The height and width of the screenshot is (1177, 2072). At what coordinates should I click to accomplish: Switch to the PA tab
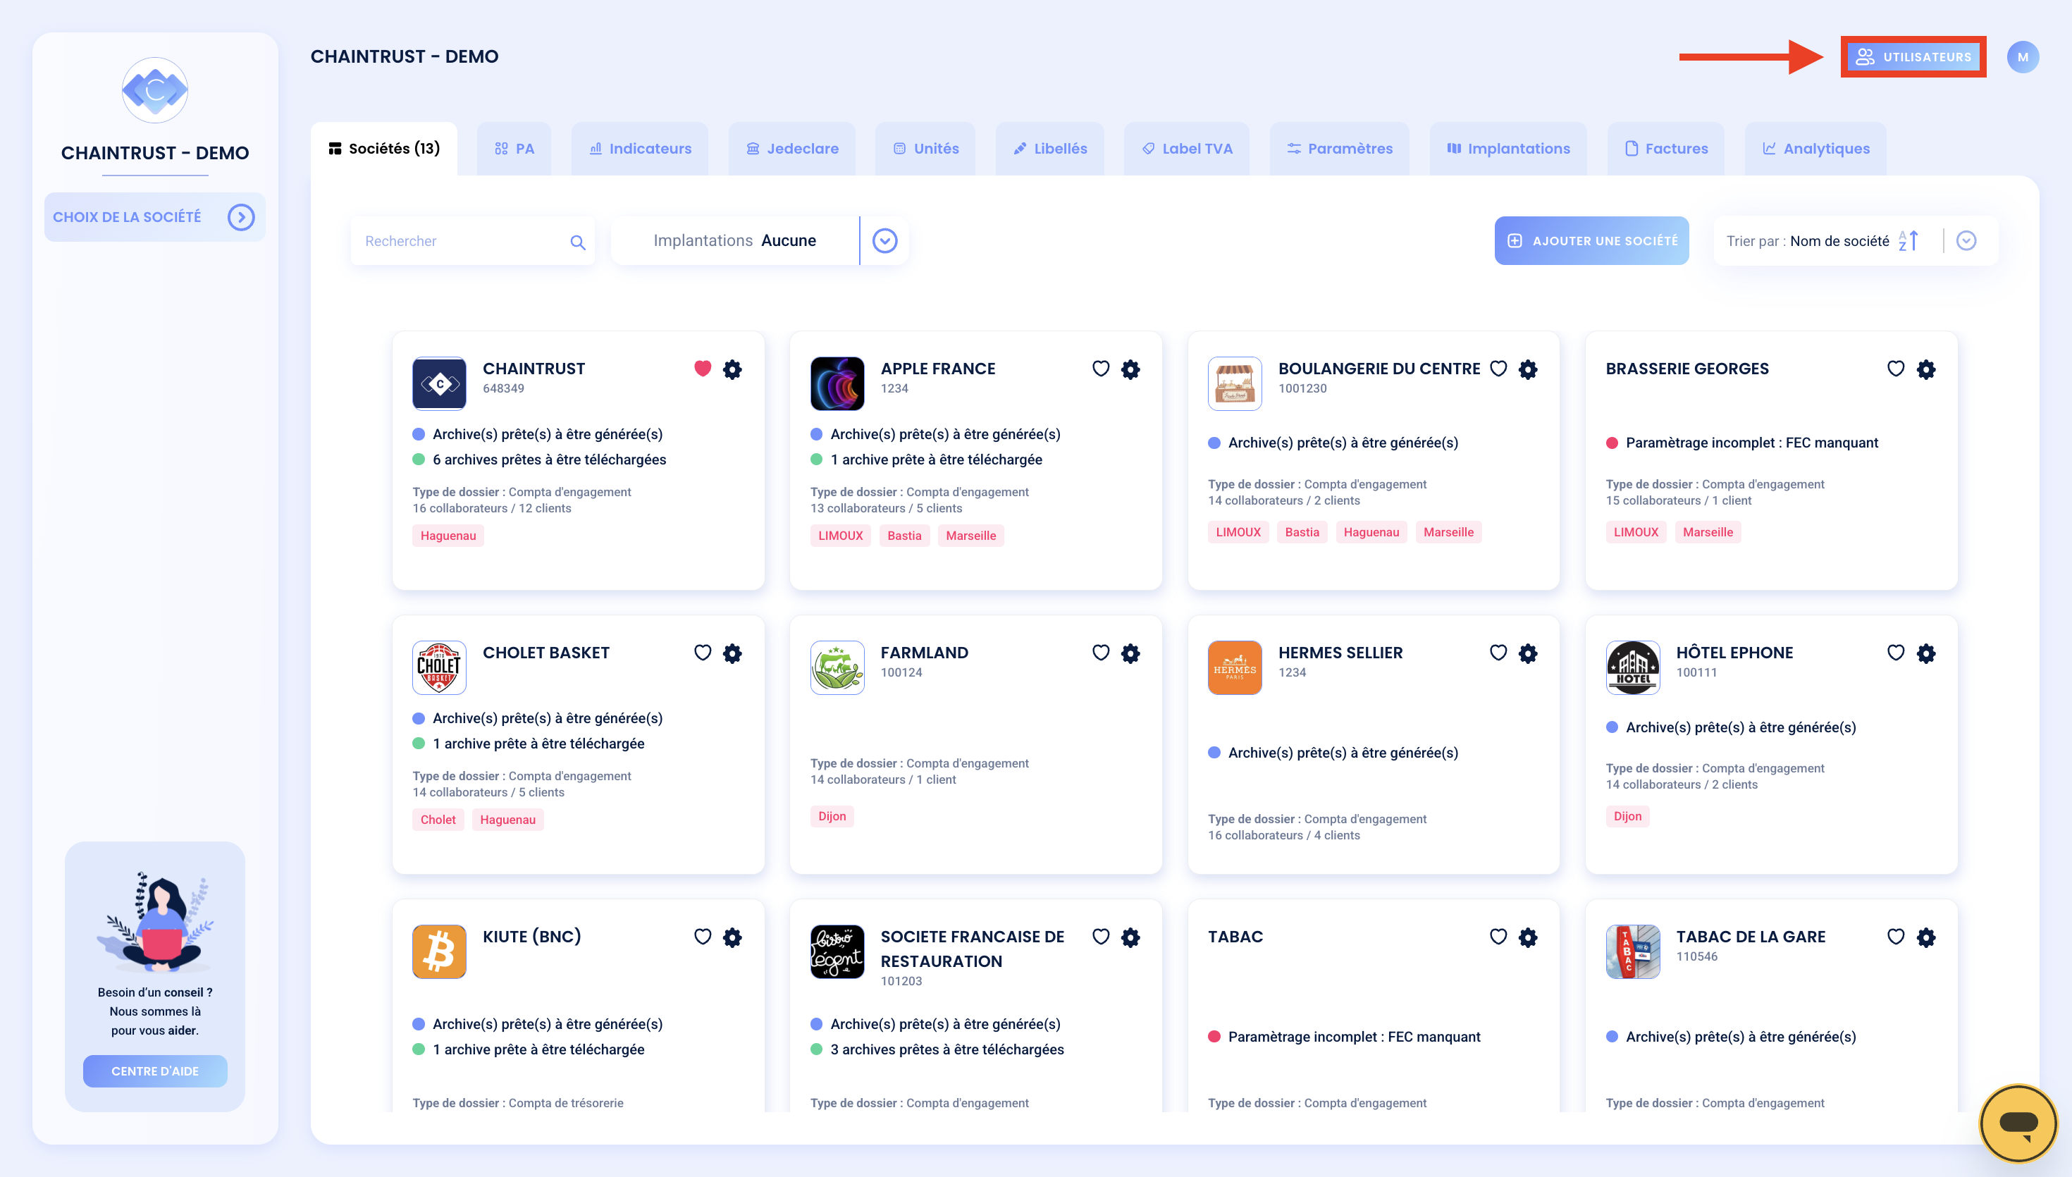coord(514,149)
